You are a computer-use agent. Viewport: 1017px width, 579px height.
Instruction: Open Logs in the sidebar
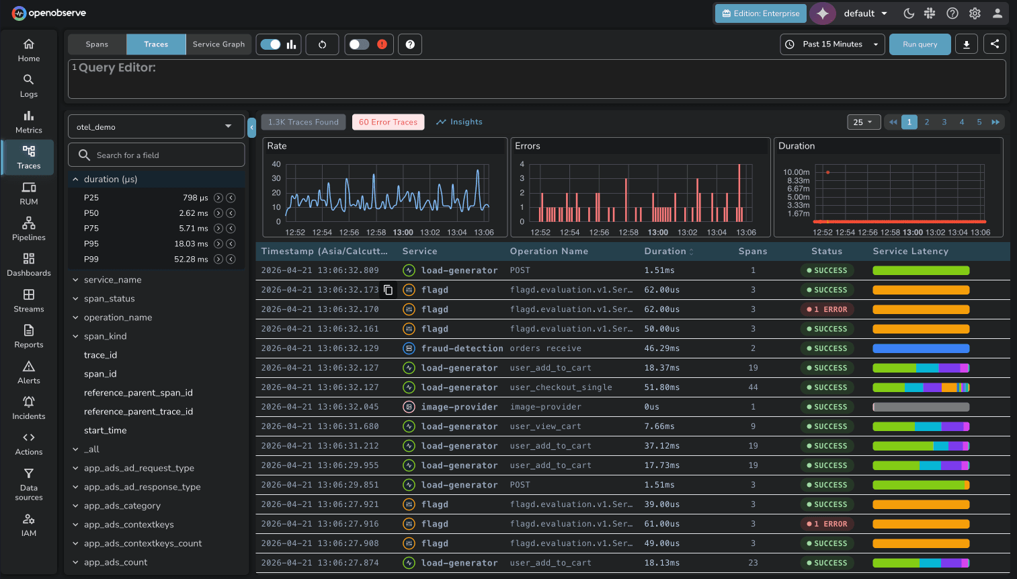coord(28,86)
